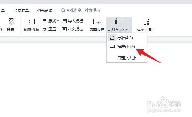
Task: Click the 导入模板 label
Action: click(x=76, y=21)
